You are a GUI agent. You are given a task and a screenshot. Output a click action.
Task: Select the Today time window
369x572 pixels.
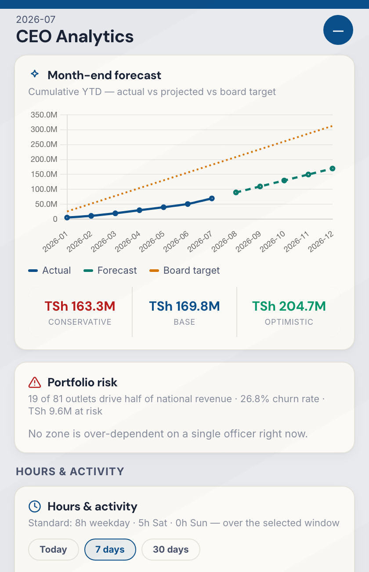54,550
